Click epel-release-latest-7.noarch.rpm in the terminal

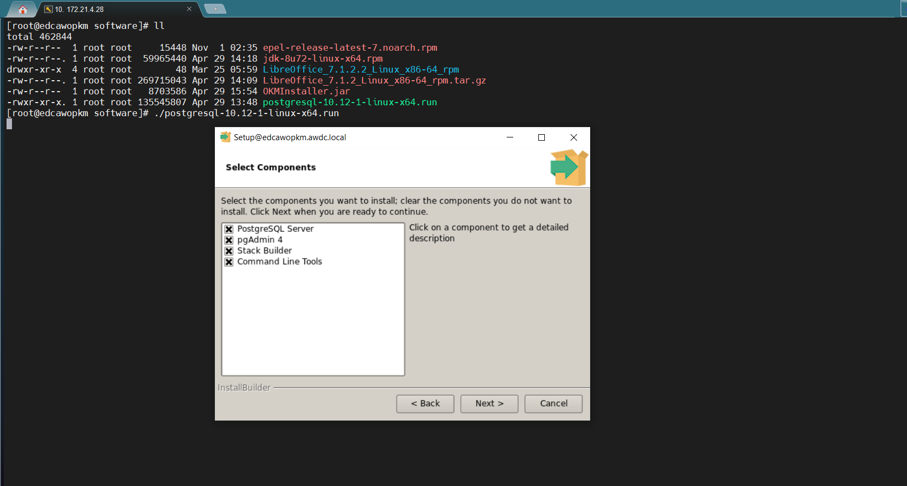coord(350,47)
